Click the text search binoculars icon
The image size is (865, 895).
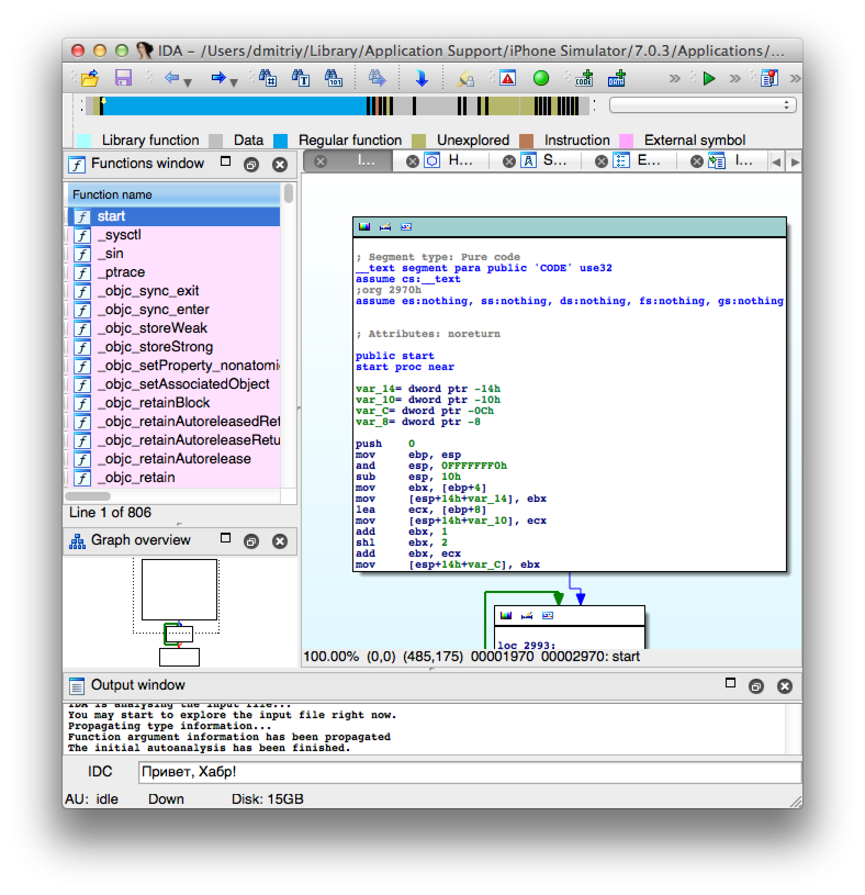coord(300,78)
